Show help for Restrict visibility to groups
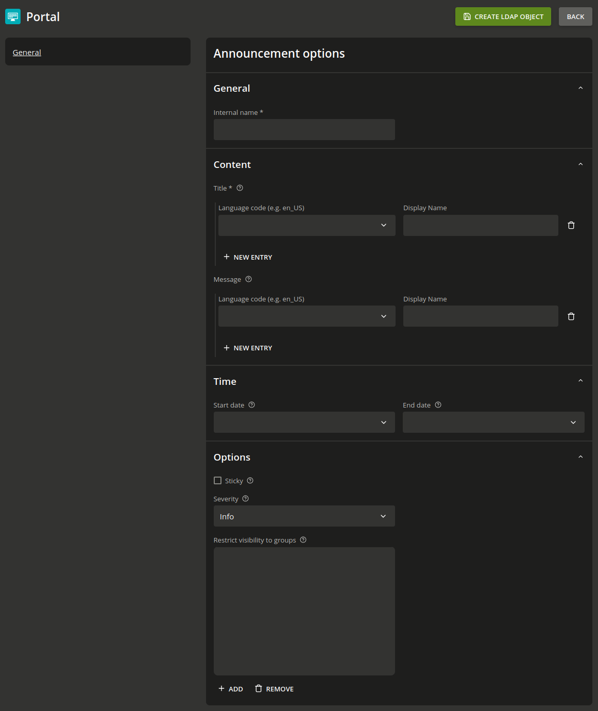The height and width of the screenshot is (711, 598). (303, 540)
